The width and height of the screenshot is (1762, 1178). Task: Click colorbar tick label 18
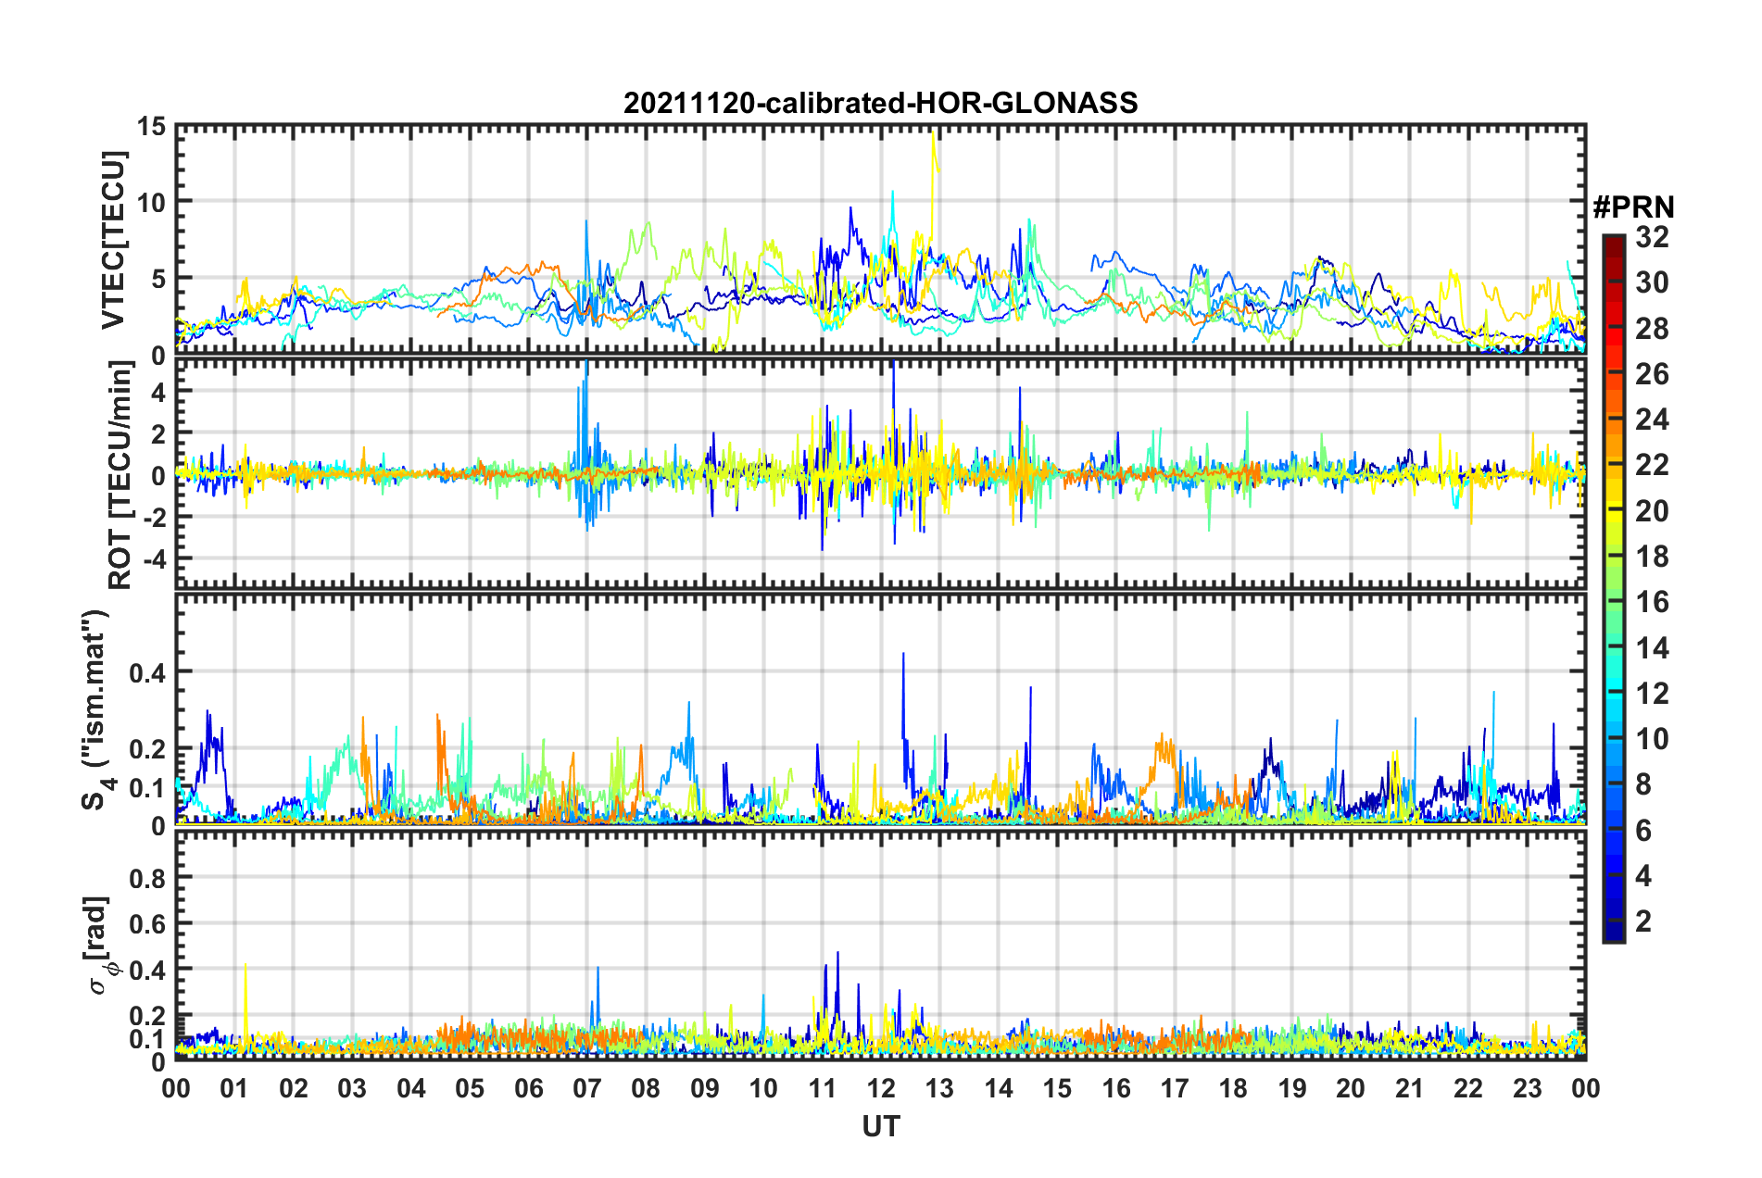tap(1652, 557)
